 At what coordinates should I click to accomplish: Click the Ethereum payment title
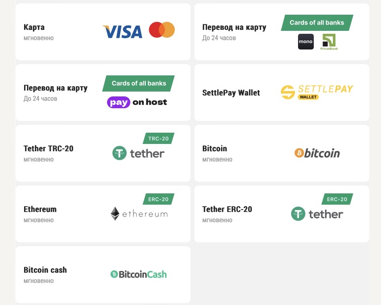[x=40, y=209]
